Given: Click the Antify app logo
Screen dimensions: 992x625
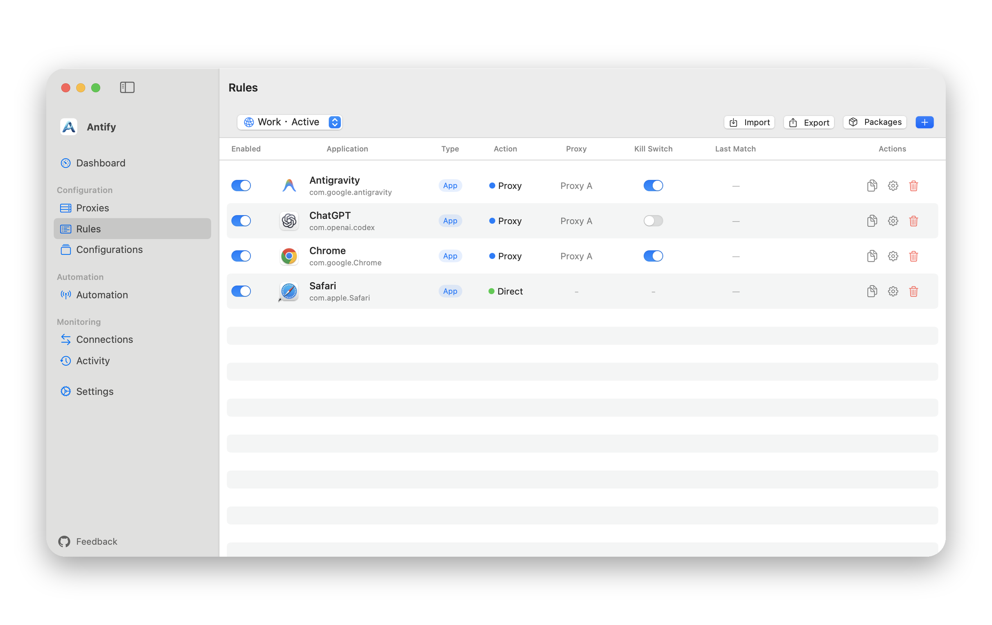Looking at the screenshot, I should pyautogui.click(x=68, y=127).
